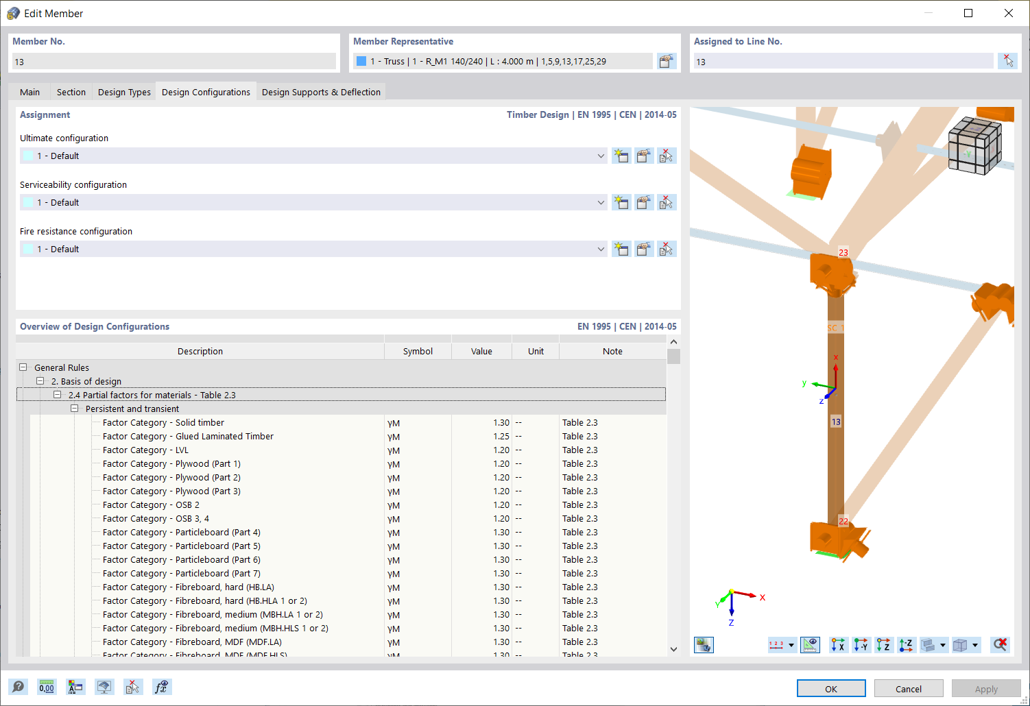The image size is (1030, 706).
Task: Edit the selected Fire resistance configuration
Action: coord(644,249)
